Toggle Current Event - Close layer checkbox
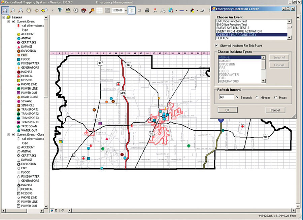303x220 pixels. coord(13,135)
